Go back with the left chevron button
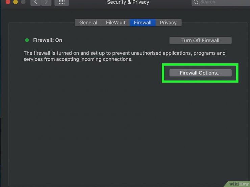Viewport: 250px width, 187px height. (35, 2)
